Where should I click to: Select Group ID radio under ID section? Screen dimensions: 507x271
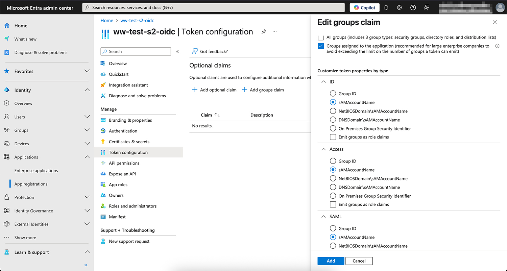pos(333,94)
